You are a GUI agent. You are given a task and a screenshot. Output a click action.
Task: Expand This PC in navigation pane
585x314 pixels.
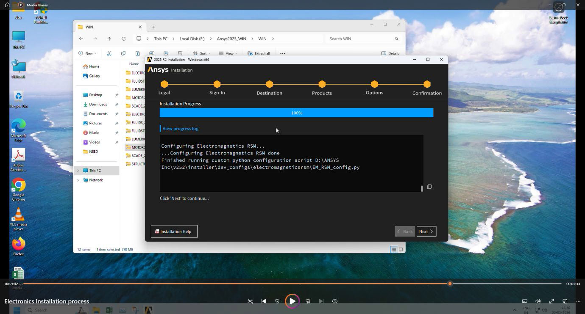point(78,171)
